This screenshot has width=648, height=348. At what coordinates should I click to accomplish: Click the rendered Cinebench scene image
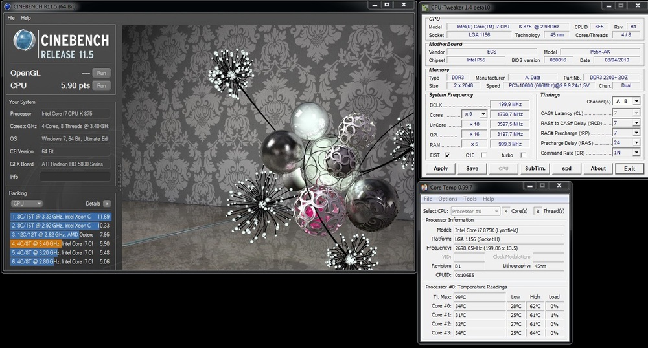pos(268,148)
